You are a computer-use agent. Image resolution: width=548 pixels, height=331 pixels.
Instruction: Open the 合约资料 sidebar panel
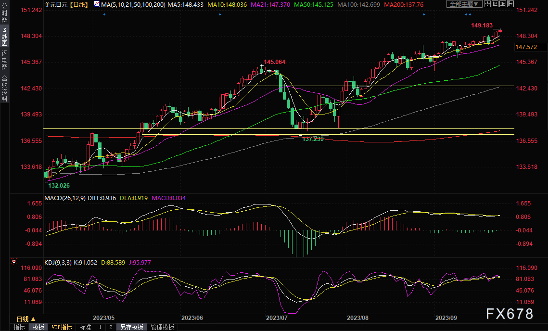click(4, 89)
